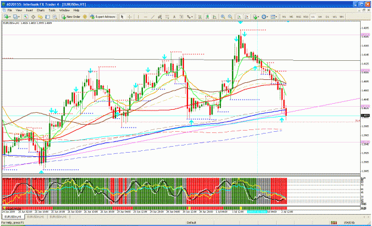Select the Vertical Line drawing tool
372x226 pixels.
138,17
